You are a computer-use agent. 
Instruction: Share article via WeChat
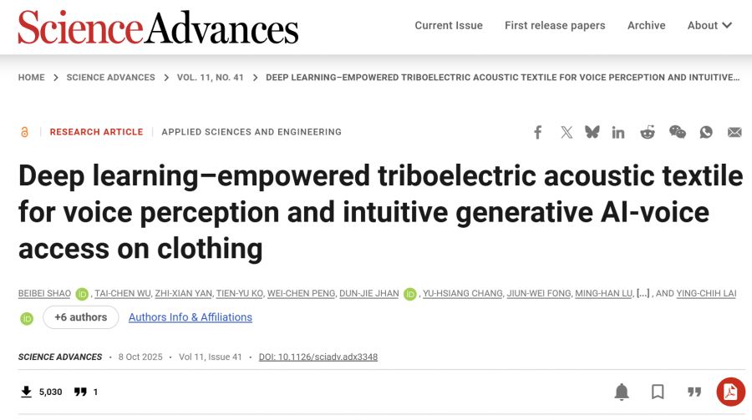(x=678, y=132)
